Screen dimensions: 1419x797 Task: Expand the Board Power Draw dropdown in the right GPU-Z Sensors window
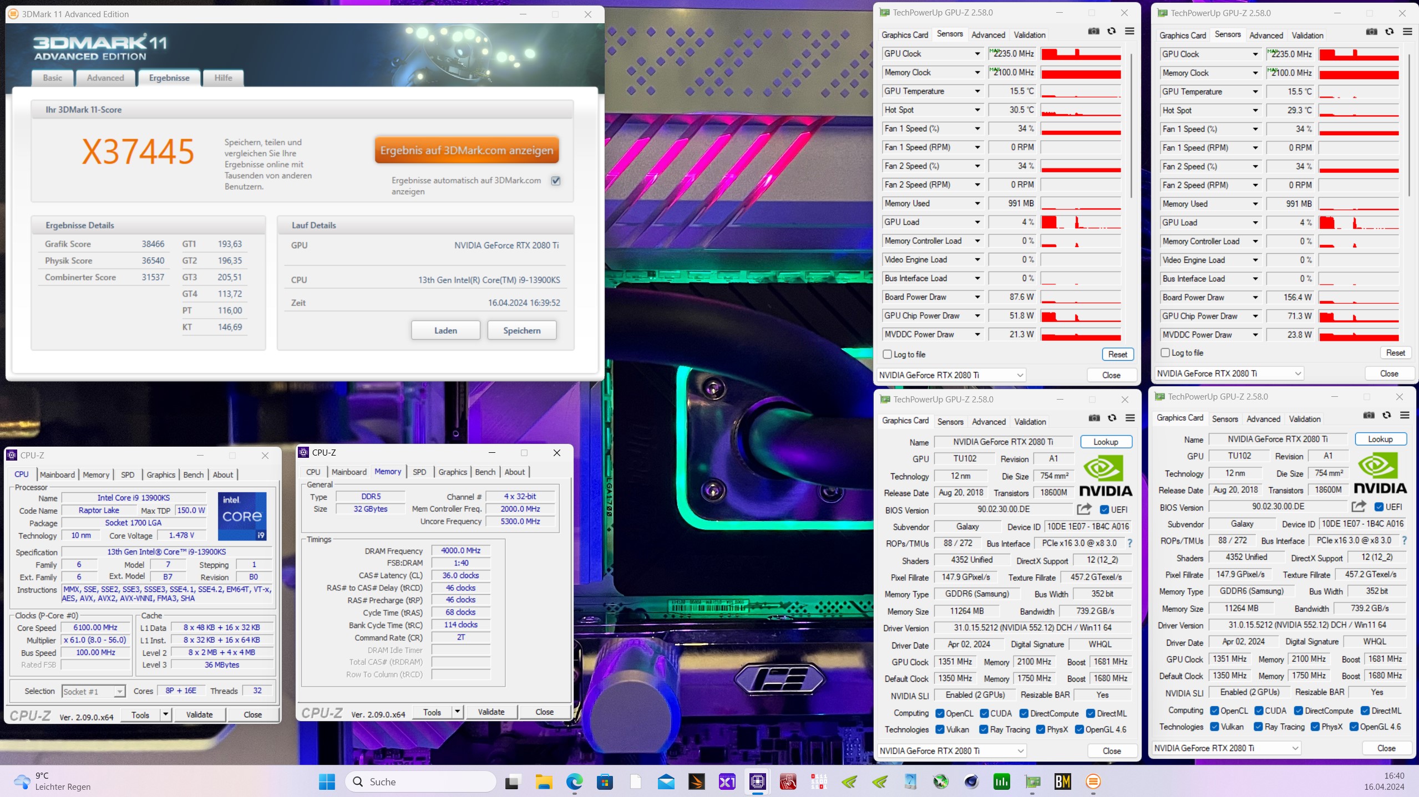pos(1255,298)
